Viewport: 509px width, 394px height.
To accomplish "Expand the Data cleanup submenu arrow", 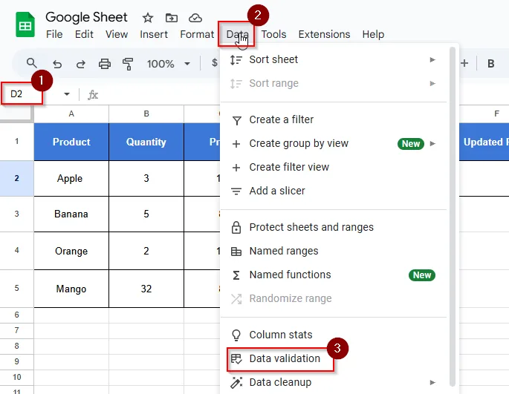I will (432, 382).
